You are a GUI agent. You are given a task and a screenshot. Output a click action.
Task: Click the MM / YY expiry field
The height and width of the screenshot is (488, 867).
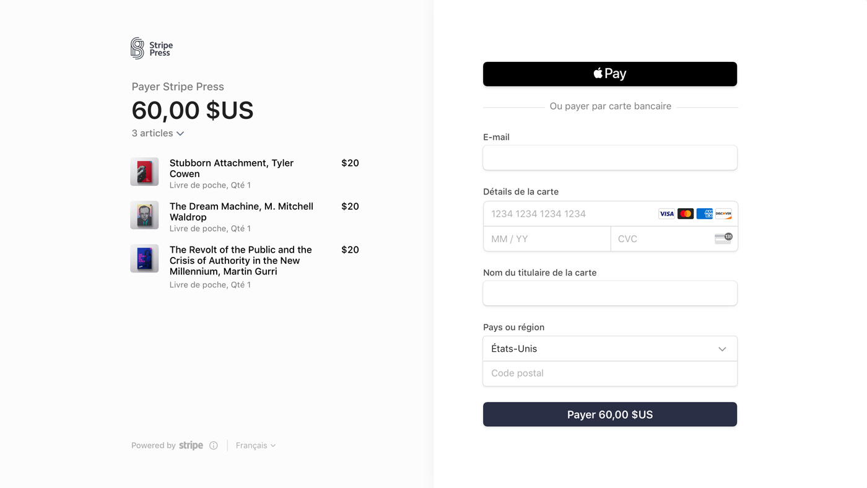click(x=547, y=238)
